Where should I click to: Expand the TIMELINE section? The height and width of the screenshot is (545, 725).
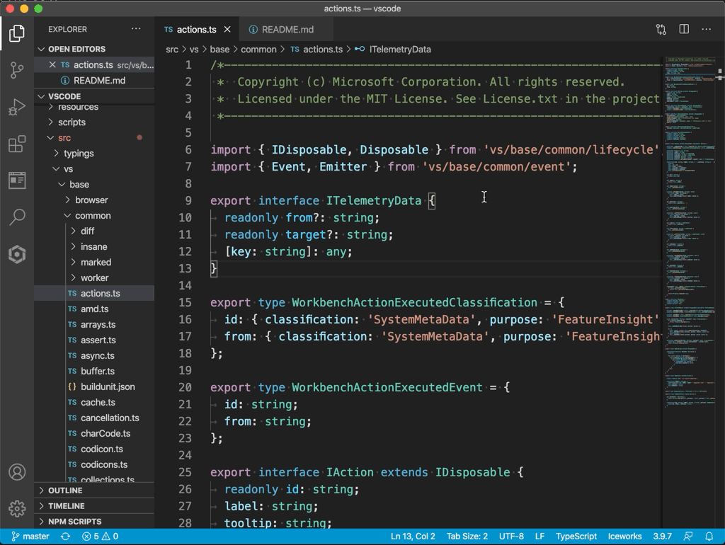66,506
